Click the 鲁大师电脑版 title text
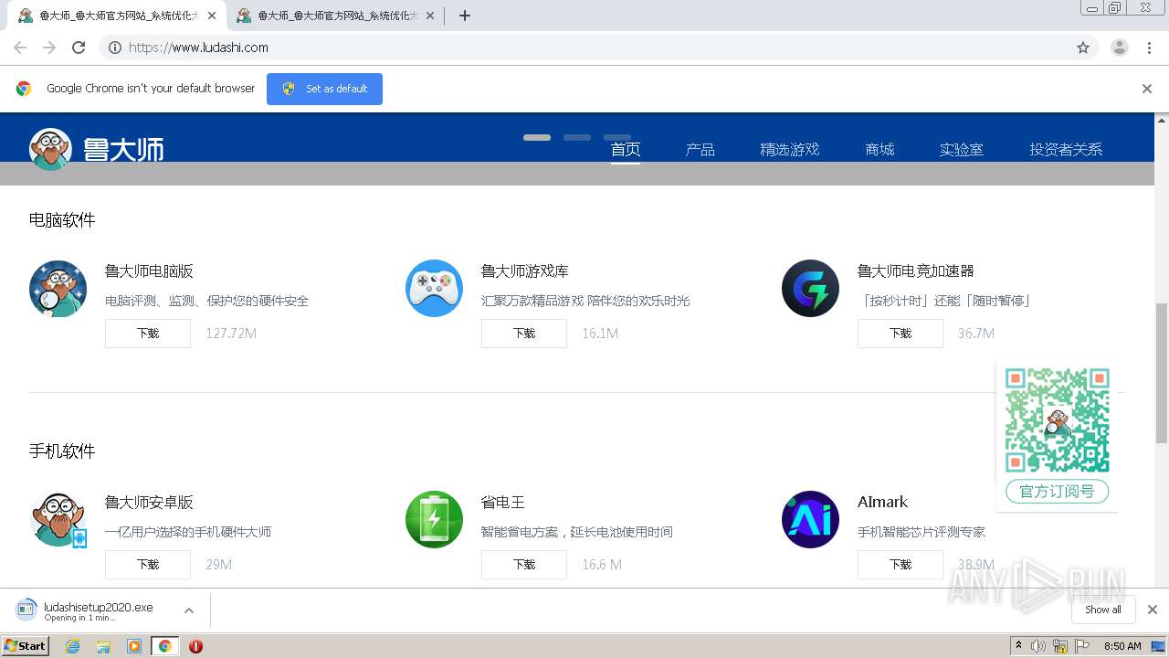Viewport: 1169px width, 658px height. tap(149, 271)
